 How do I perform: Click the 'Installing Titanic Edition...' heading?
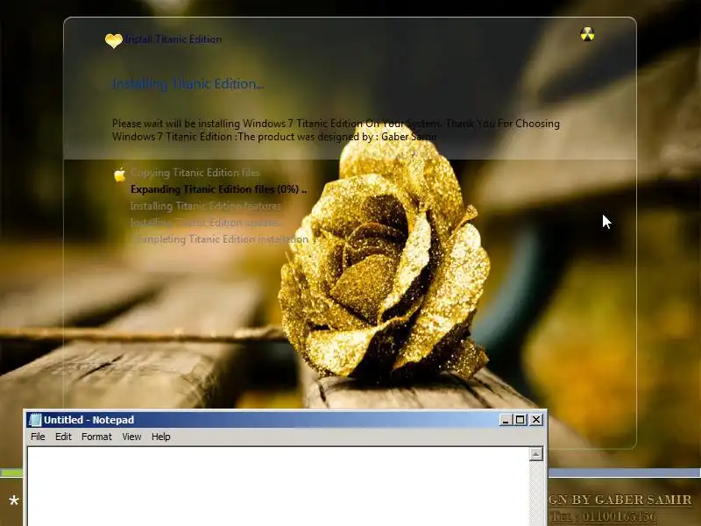(x=188, y=84)
